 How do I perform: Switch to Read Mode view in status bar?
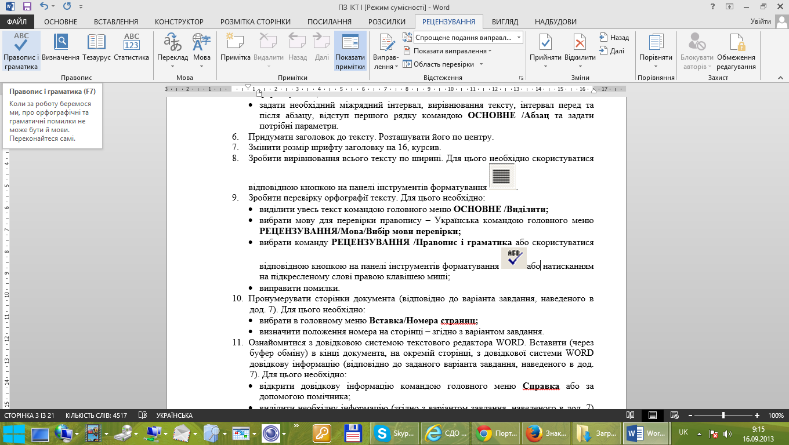pyautogui.click(x=631, y=415)
